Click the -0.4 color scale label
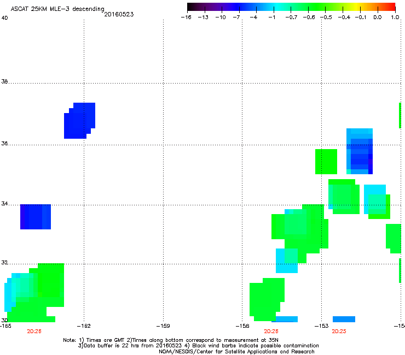The height and width of the screenshot is (355, 405). (x=344, y=17)
